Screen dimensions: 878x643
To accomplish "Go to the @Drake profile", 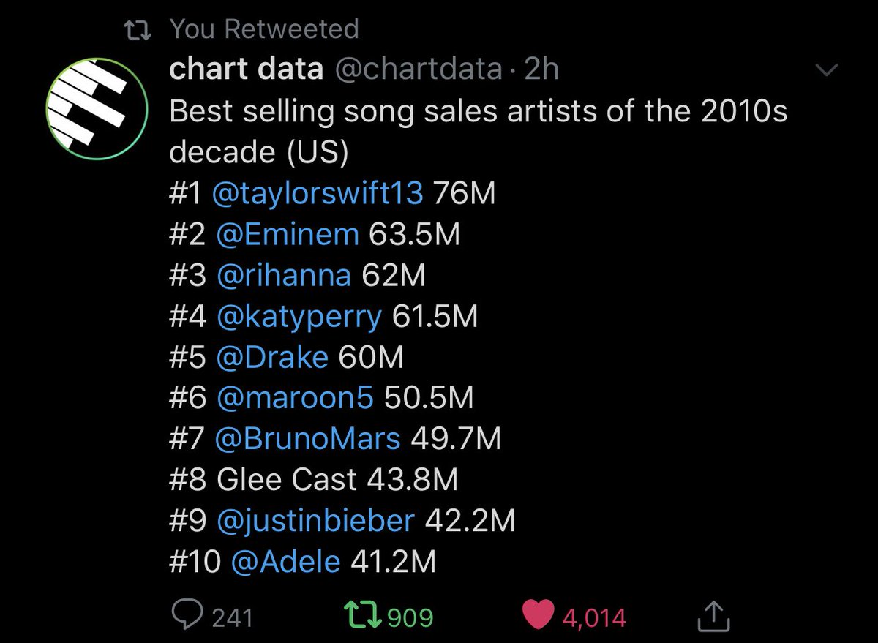I will click(x=272, y=358).
